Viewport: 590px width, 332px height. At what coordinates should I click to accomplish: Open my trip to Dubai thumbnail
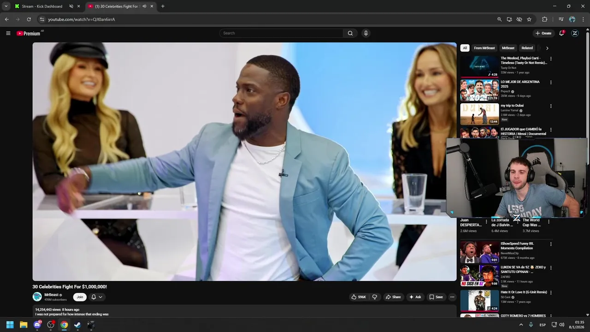[479, 113]
